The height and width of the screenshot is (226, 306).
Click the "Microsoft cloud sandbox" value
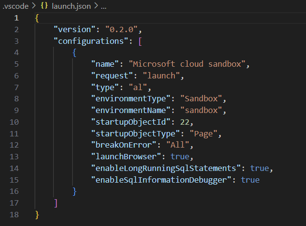[x=187, y=64]
